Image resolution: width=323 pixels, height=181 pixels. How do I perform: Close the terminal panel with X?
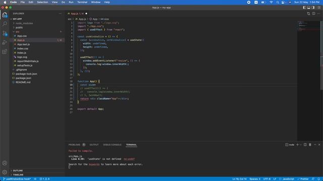(319, 145)
